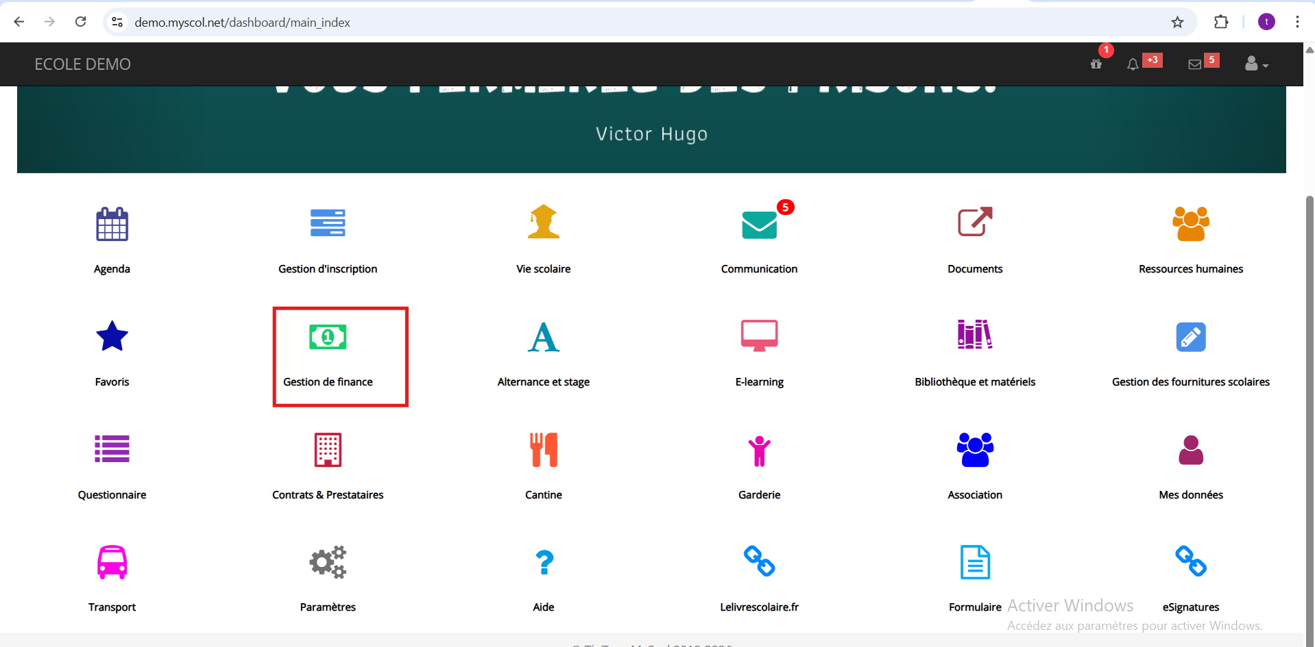Screen dimensions: 1315x647
Task: Open Gestion de finance money icon
Action: 328,337
